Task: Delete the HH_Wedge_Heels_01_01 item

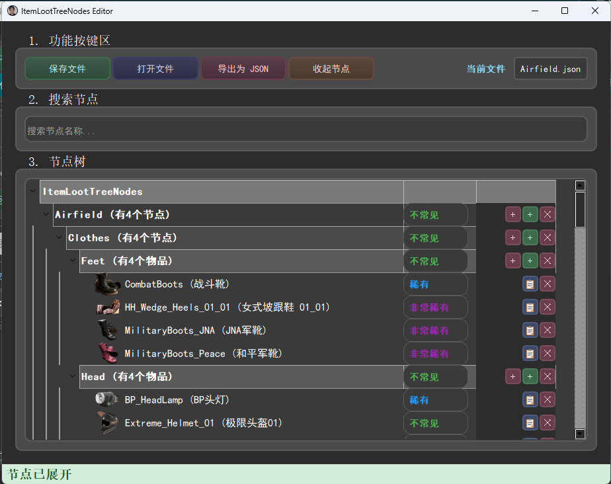Action: tap(547, 307)
